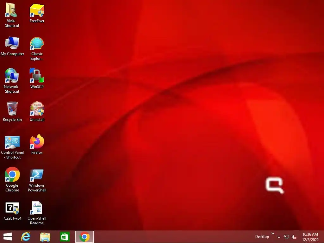Select the Recycle Bin icon
The height and width of the screenshot is (243, 324).
coord(12,109)
